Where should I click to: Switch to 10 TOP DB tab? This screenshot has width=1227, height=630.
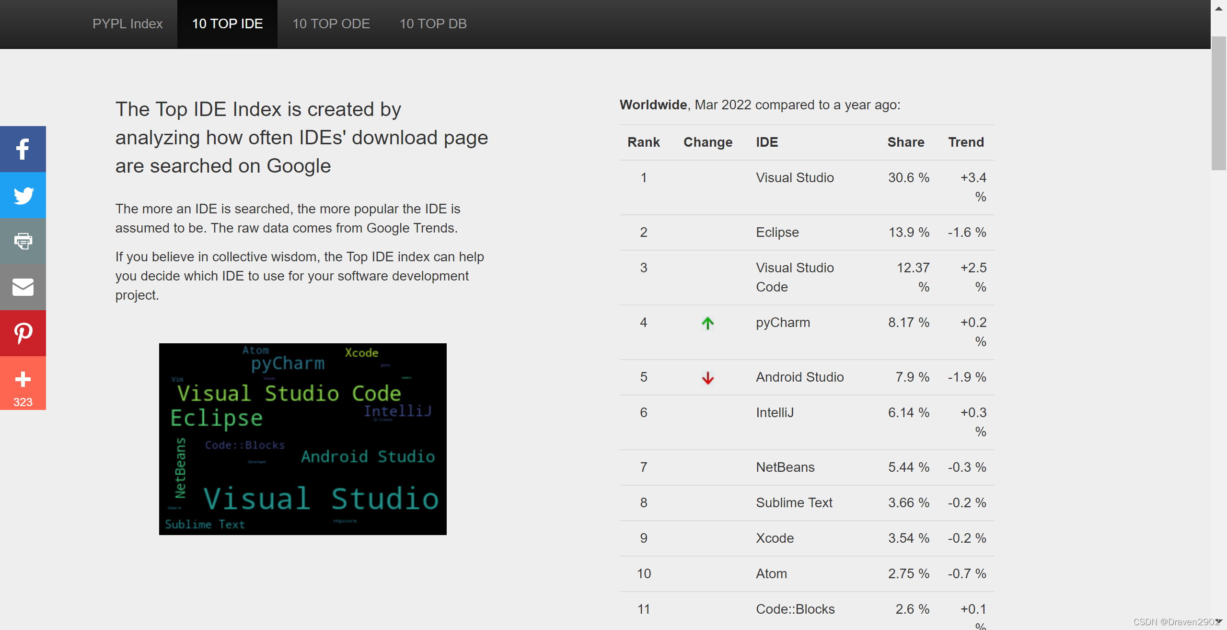coord(433,23)
